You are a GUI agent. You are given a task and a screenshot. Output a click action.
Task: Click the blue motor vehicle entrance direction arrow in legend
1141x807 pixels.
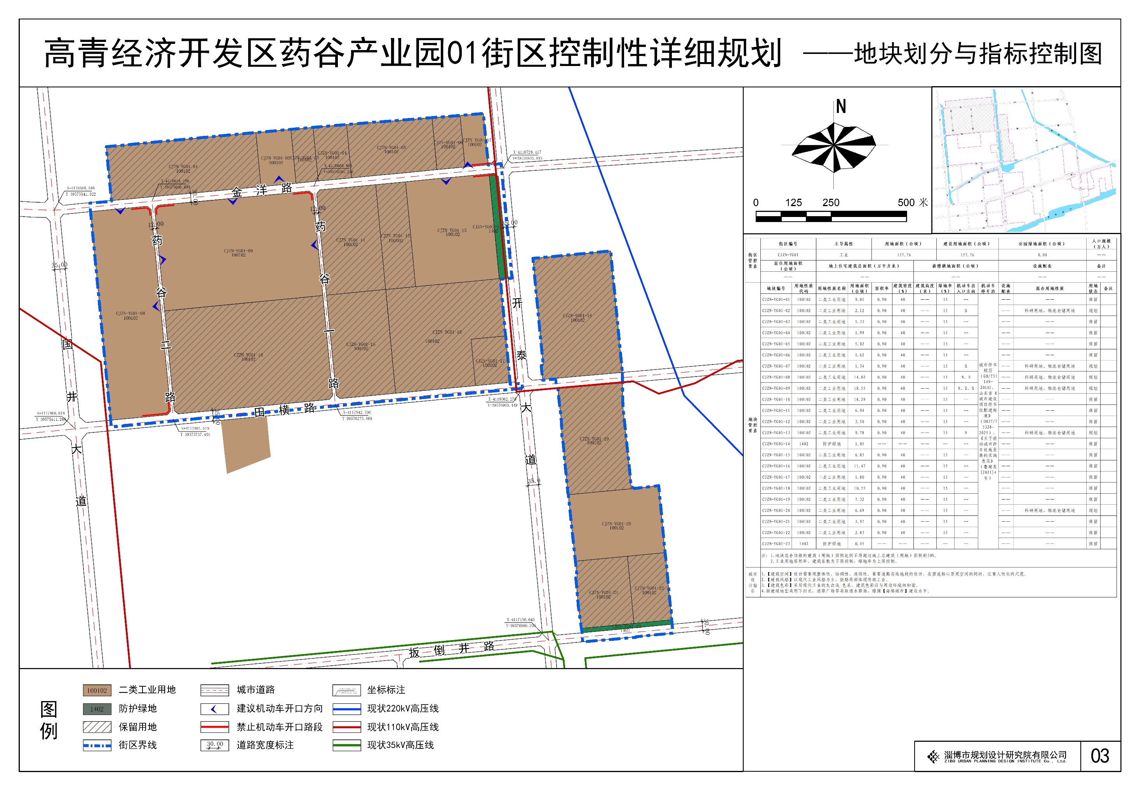pyautogui.click(x=214, y=709)
